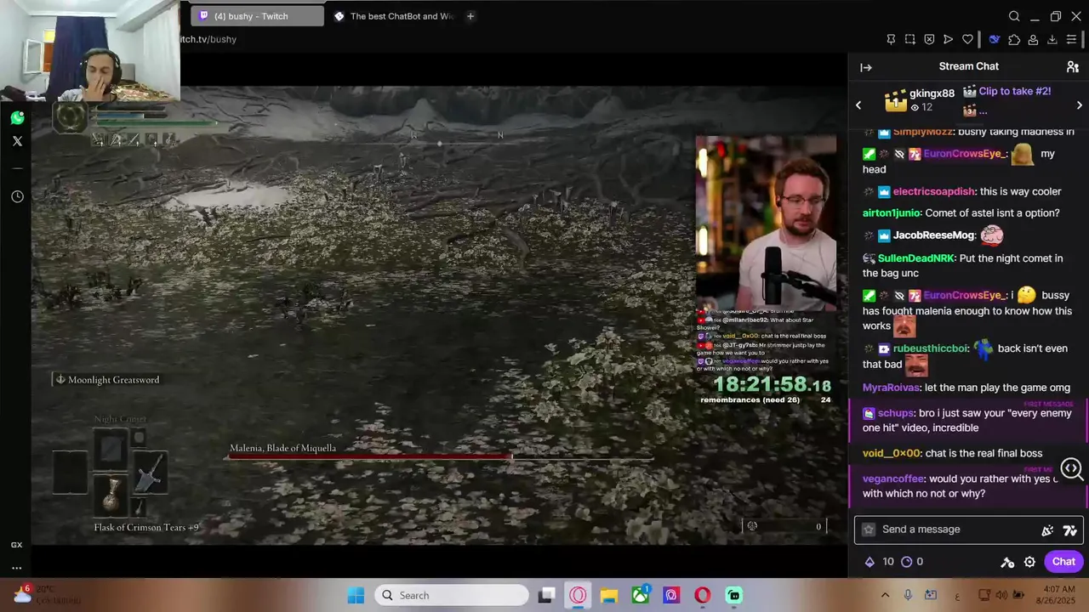Open ad blocker shield icon

click(929, 39)
